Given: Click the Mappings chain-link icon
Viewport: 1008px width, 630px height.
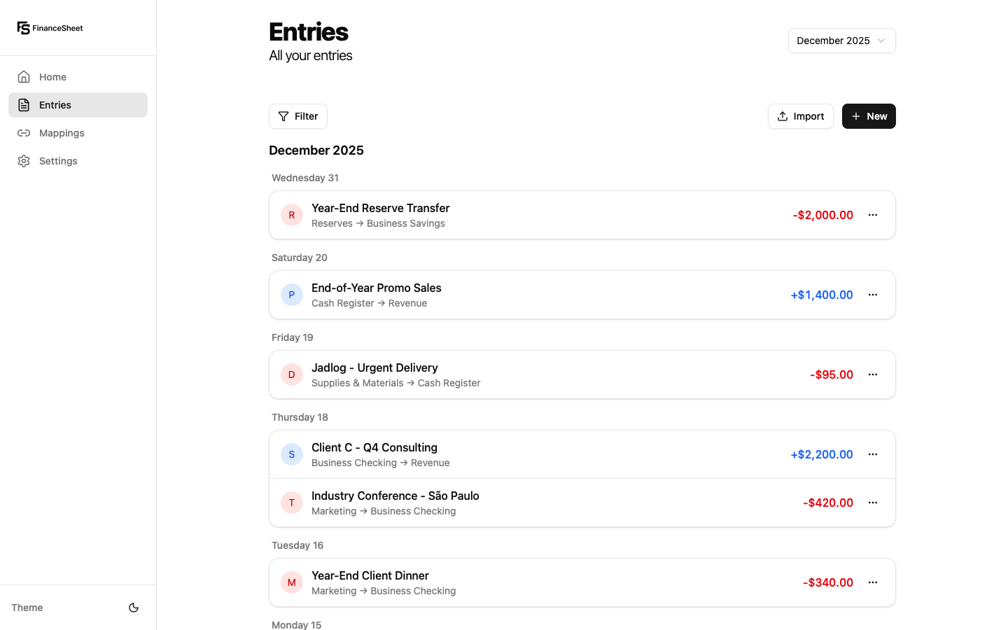Looking at the screenshot, I should (24, 132).
